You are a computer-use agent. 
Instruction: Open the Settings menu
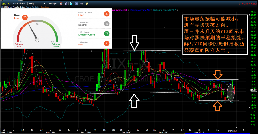pos(52,4)
